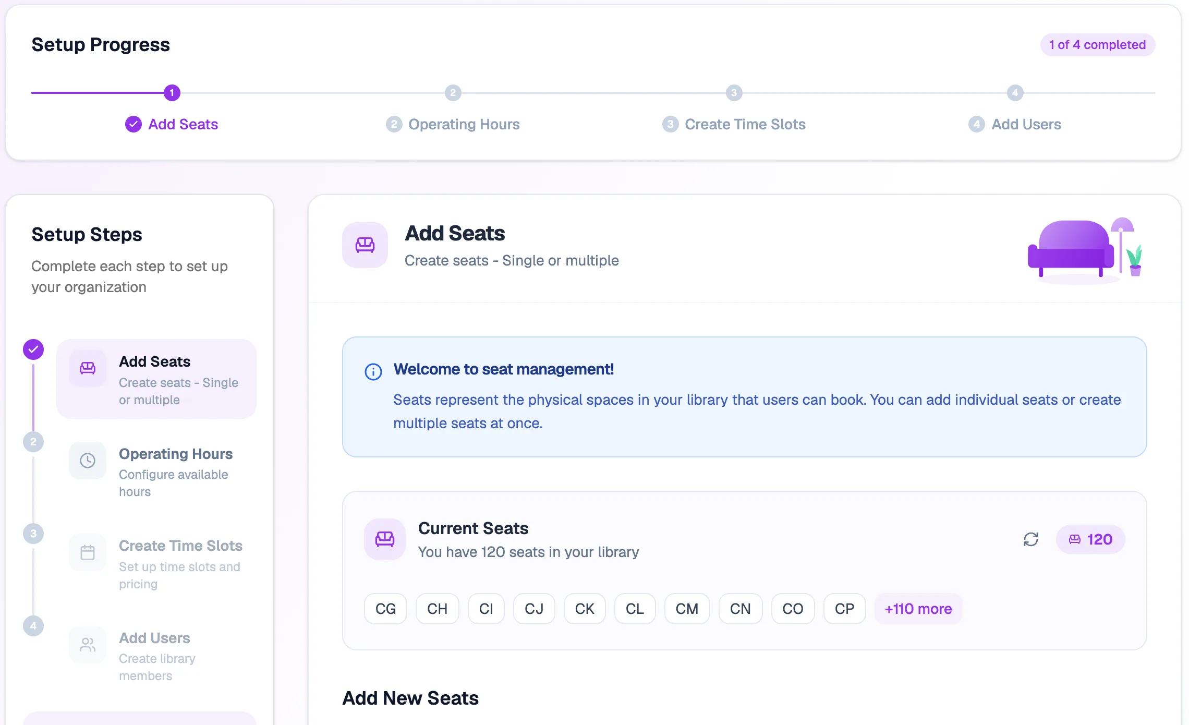Click the CM seat chip
Screen dimensions: 1189x725
[687, 609]
